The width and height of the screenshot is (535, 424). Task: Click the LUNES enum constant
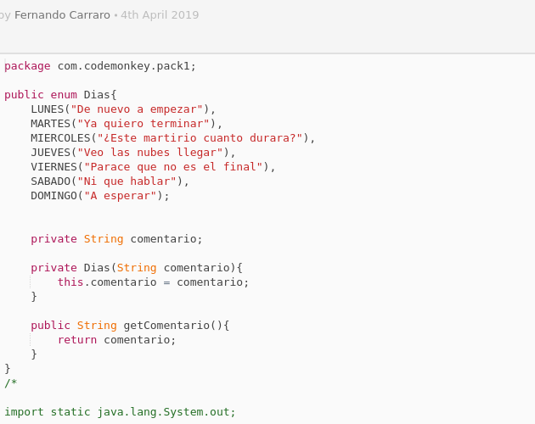tap(47, 109)
